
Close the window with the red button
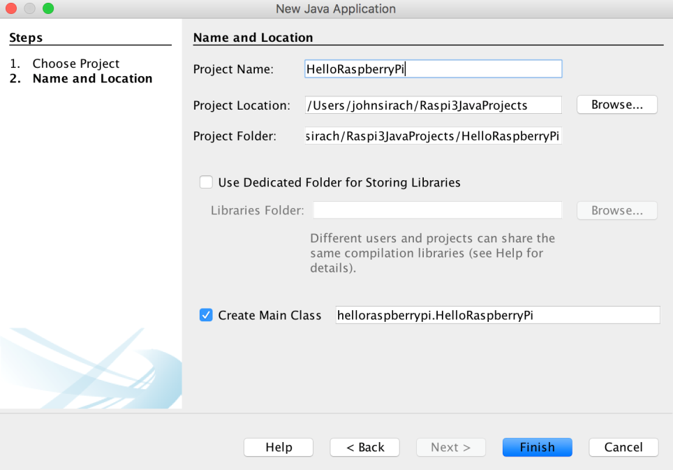[x=10, y=8]
